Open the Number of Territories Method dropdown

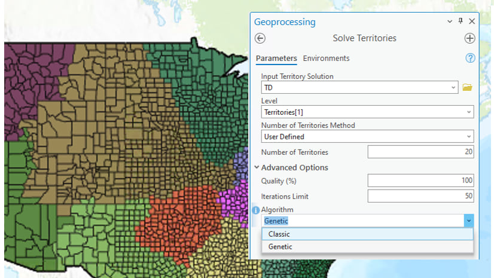(x=367, y=137)
